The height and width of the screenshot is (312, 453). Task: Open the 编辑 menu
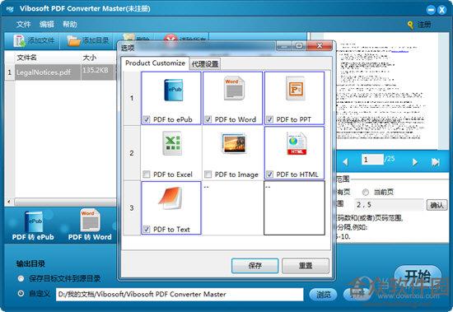[47, 24]
